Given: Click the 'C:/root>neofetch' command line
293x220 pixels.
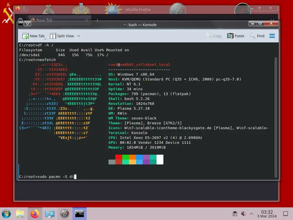Looking at the screenshot, I should pyautogui.click(x=37, y=60).
